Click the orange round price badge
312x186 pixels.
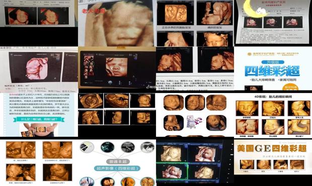(291, 87)
